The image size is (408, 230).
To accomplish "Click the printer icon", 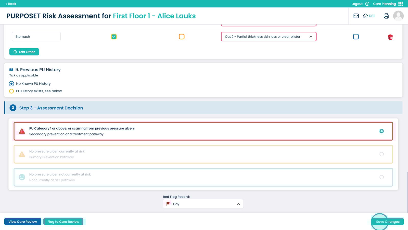I will [x=386, y=16].
